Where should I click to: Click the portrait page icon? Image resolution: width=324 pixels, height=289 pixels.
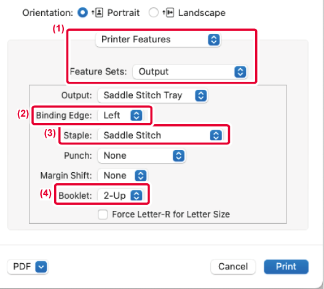[x=97, y=13]
